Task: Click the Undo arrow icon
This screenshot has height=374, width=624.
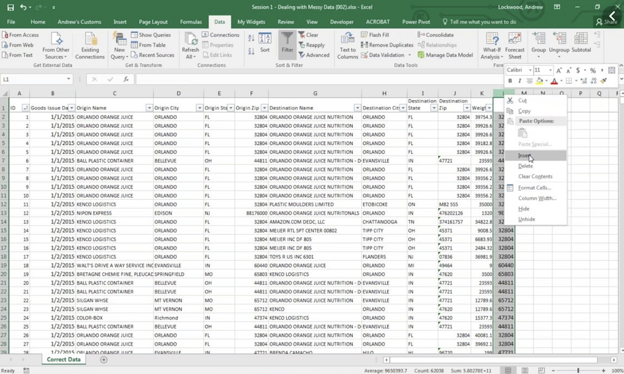Action: (23, 7)
